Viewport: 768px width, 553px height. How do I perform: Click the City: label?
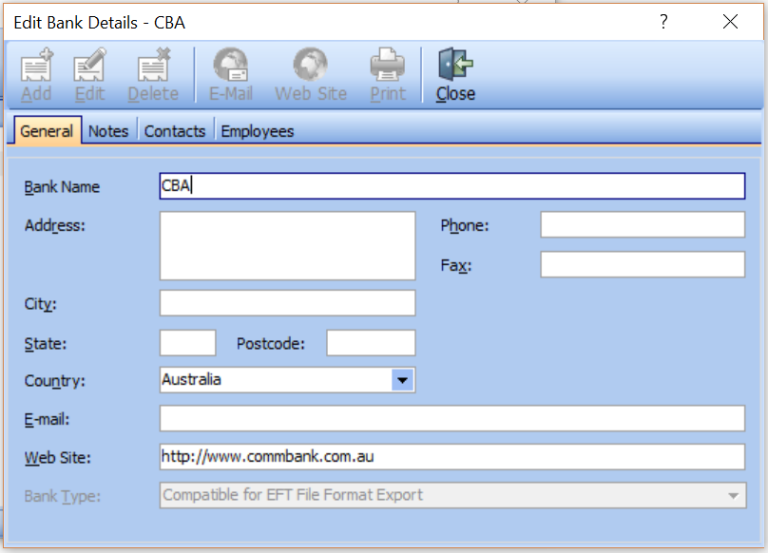[x=40, y=304]
